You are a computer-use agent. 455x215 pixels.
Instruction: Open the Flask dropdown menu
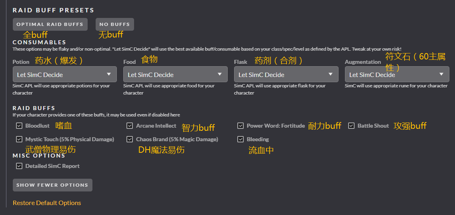tap(286, 75)
